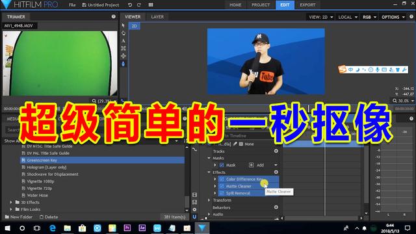Switch to the LAYER tab
The width and height of the screenshot is (416, 234).
[x=157, y=17]
